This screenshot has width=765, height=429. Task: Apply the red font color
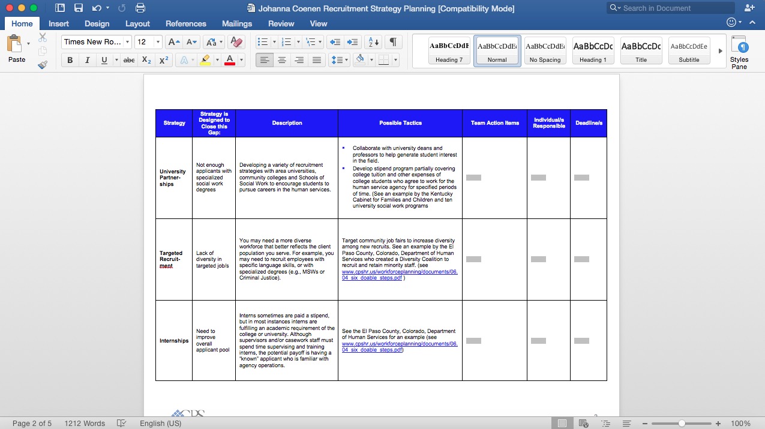click(x=230, y=60)
